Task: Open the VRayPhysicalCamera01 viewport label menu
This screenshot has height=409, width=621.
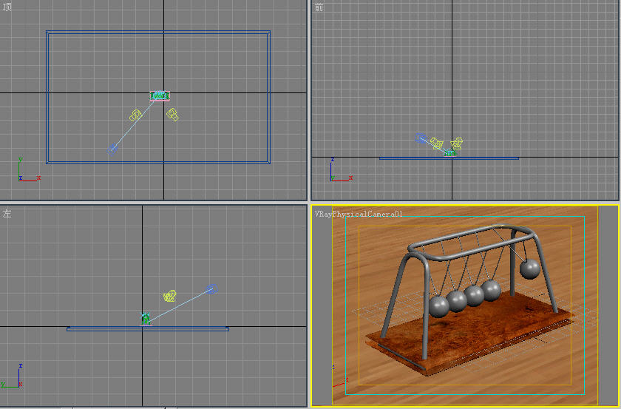Action: [x=359, y=214]
